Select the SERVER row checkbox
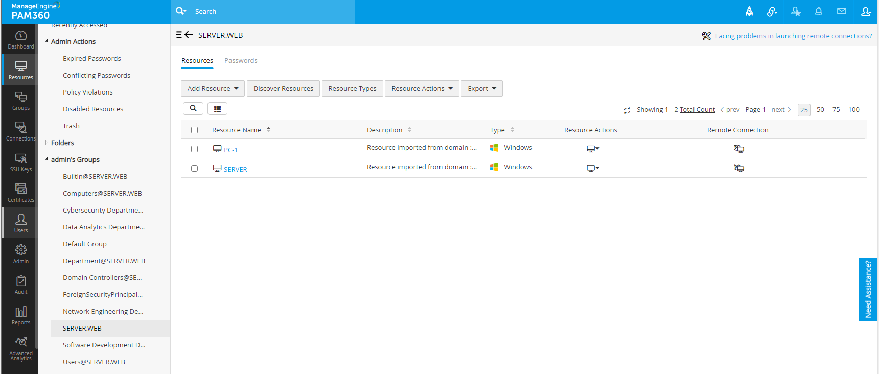Image resolution: width=879 pixels, height=374 pixels. pyautogui.click(x=194, y=169)
